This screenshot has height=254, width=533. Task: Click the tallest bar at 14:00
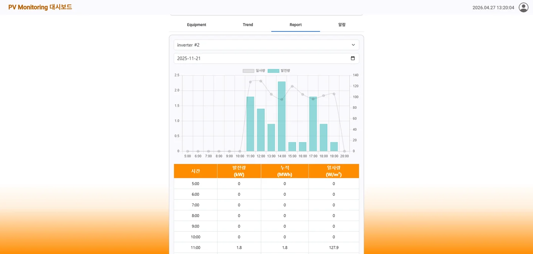[282, 116]
